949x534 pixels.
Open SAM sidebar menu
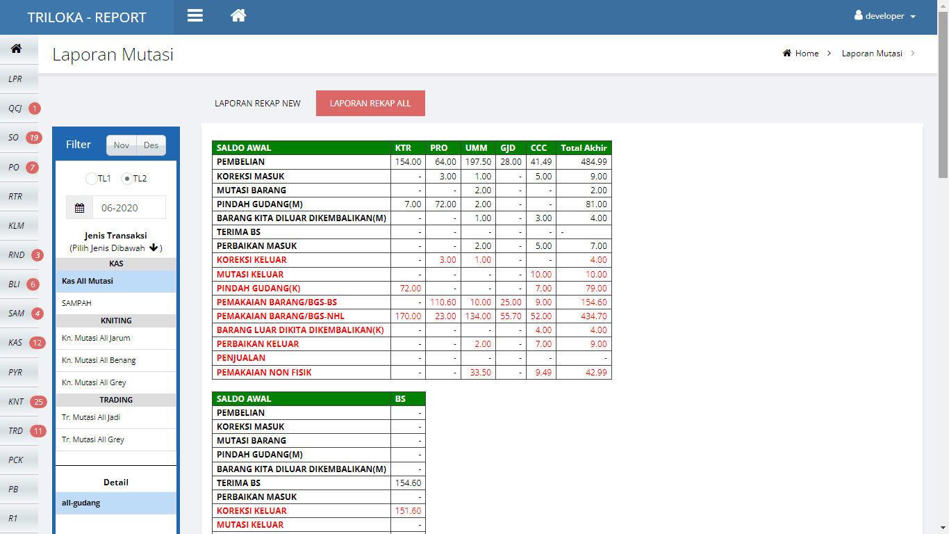[19, 314]
